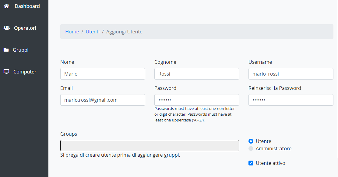Click into the Username field mario_rossi
The height and width of the screenshot is (177, 338).
tap(291, 74)
